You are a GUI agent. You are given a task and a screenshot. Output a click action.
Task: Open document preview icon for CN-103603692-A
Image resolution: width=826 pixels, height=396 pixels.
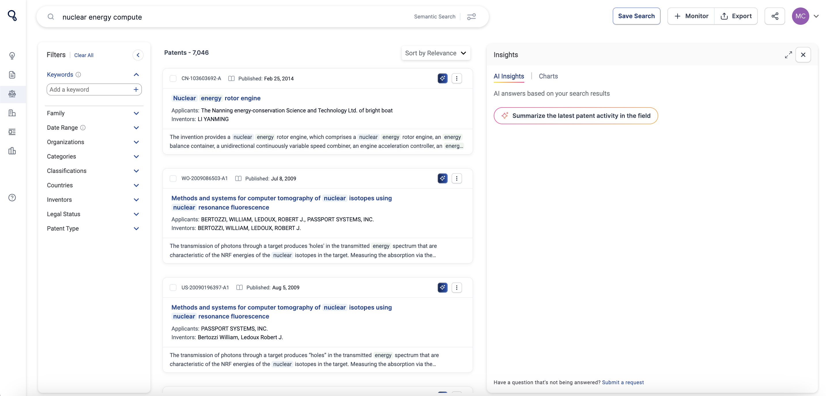click(x=231, y=79)
